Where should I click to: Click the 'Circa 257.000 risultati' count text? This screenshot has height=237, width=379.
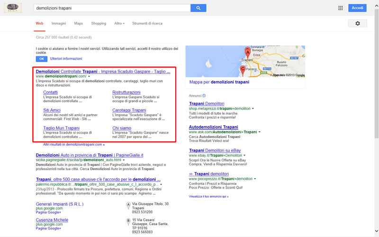[x=63, y=37]
